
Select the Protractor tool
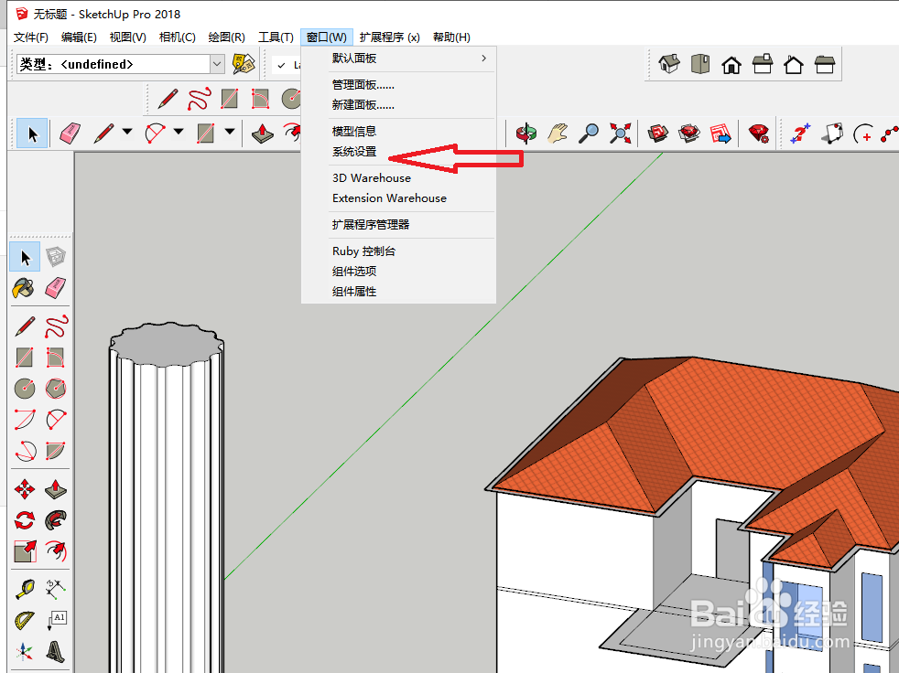[x=24, y=620]
